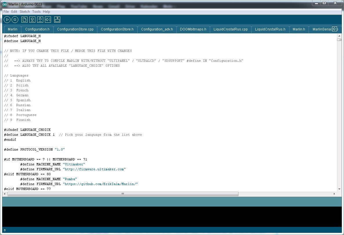
Task: Click the '// 4 German' comment line
Action: pyautogui.click(x=16, y=95)
